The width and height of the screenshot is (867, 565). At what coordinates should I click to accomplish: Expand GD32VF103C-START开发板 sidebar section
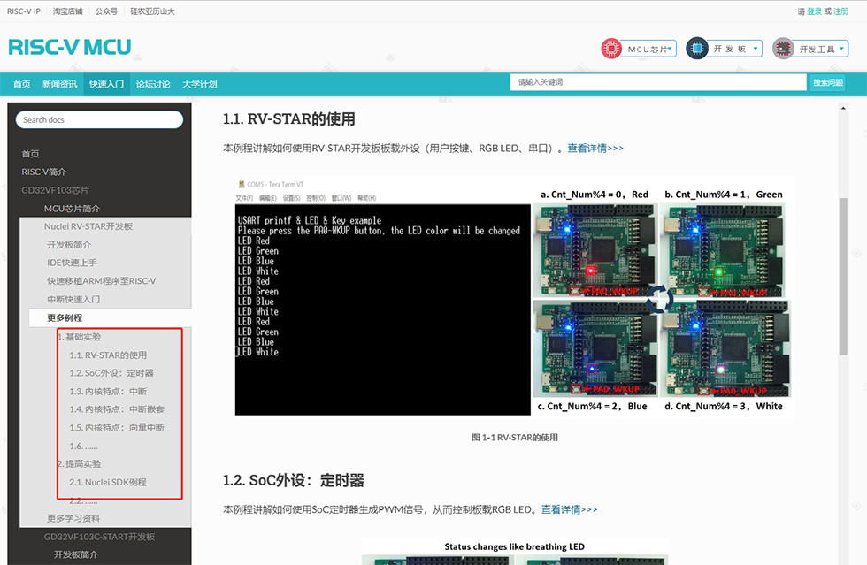click(99, 537)
